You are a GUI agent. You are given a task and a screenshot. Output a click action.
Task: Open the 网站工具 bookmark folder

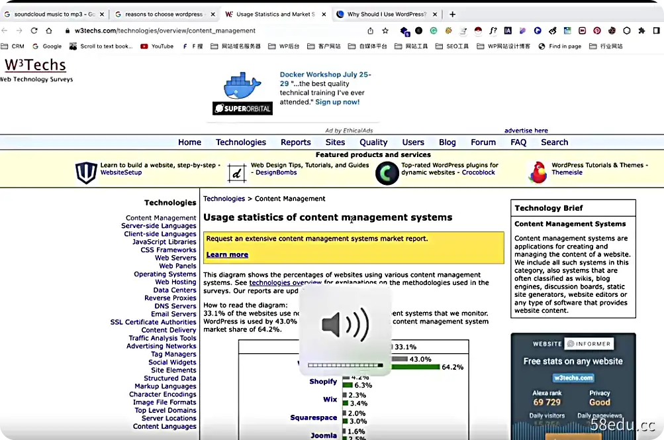tap(411, 46)
